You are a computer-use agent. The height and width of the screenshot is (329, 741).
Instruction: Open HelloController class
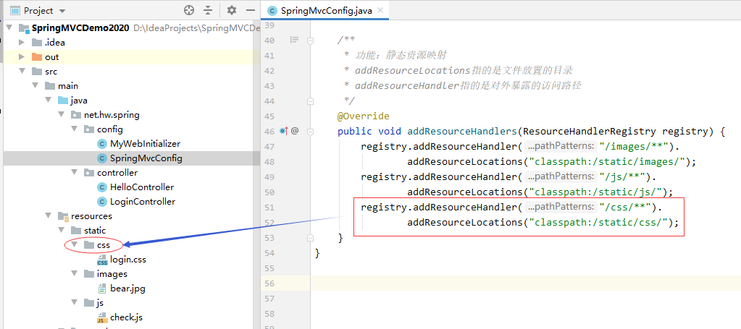(142, 187)
